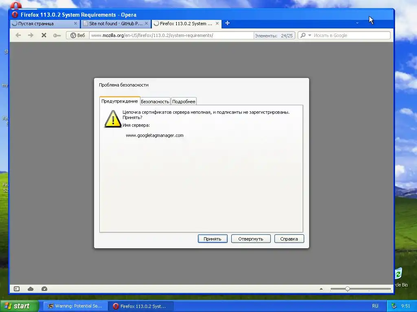Click the system tray network icon
Viewport: 417px width, 312px height.
pyautogui.click(x=394, y=306)
